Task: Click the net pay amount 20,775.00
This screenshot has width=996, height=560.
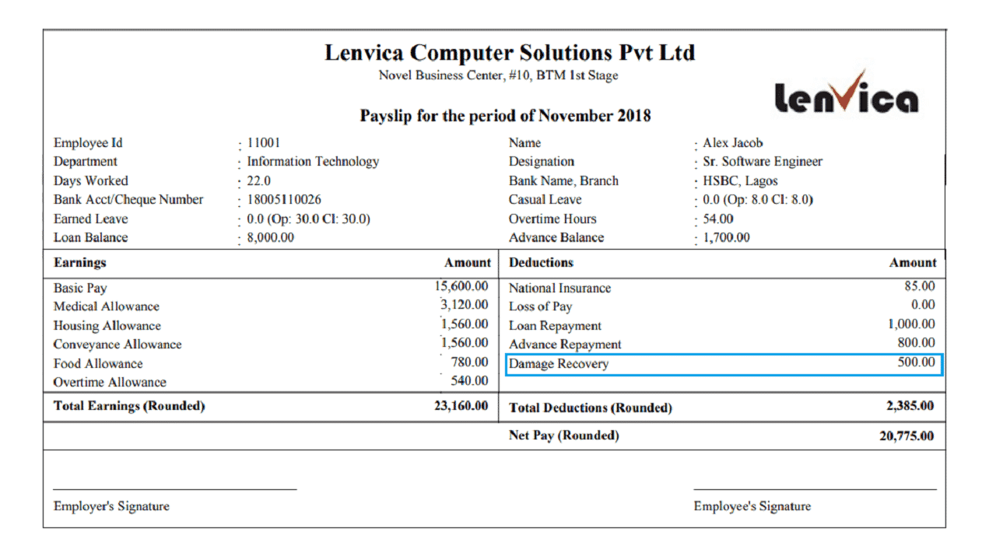Action: [x=907, y=436]
